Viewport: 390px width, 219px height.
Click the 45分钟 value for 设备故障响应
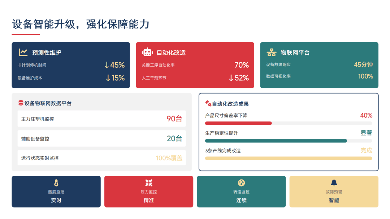pos(363,64)
